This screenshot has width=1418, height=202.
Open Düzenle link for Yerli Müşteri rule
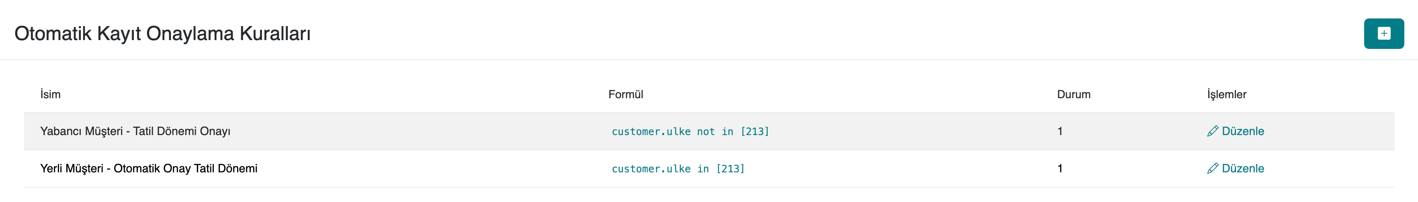click(x=1242, y=168)
